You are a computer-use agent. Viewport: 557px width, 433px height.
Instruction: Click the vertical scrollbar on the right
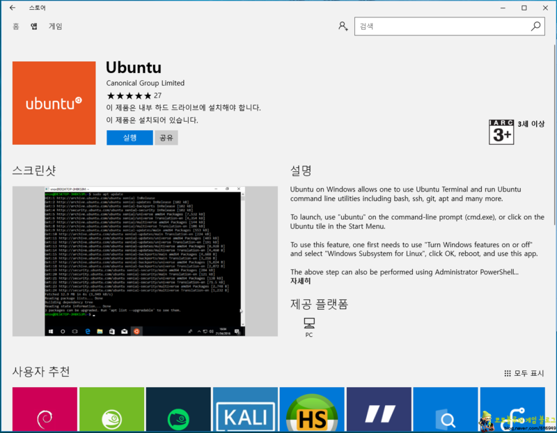point(554,135)
